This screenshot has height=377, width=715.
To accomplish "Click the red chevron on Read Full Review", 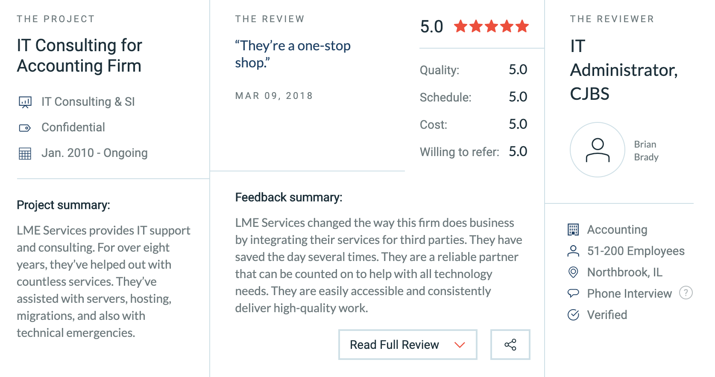I will coord(460,345).
